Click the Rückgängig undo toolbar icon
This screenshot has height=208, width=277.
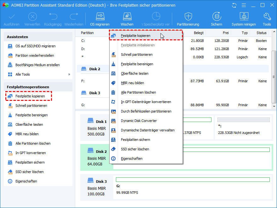[53, 19]
